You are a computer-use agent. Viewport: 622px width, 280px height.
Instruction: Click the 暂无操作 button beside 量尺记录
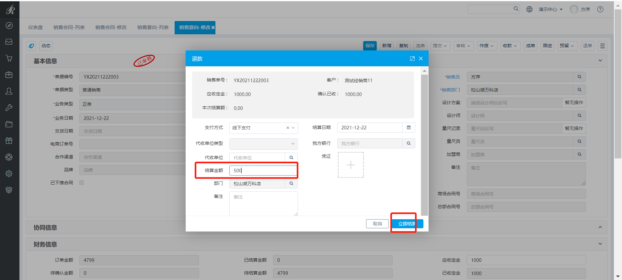point(574,129)
